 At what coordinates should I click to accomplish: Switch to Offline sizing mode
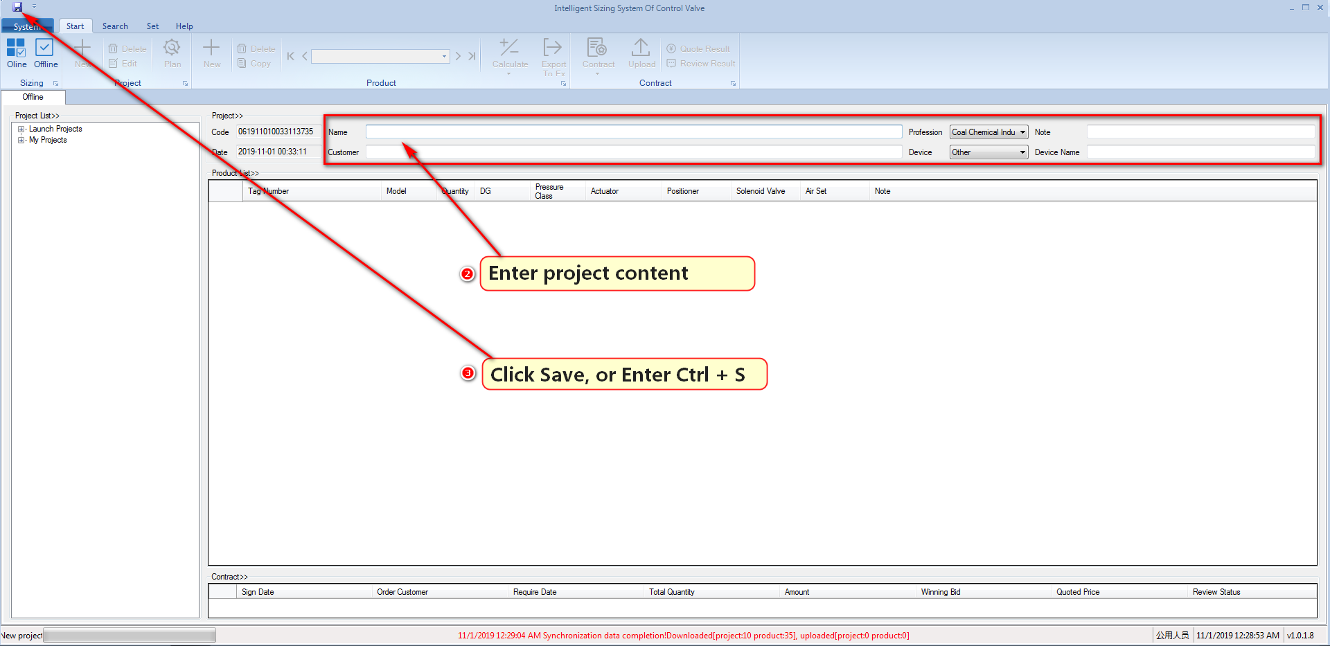(45, 53)
